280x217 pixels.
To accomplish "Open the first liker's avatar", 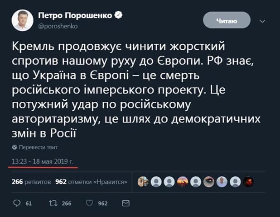I will (143, 182).
